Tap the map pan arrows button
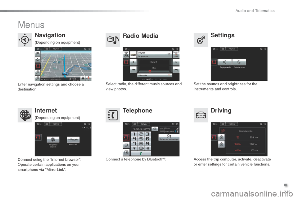This screenshot has height=199, width=298. 38,60
